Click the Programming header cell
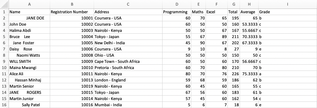The image size is (317, 108). click(176, 12)
